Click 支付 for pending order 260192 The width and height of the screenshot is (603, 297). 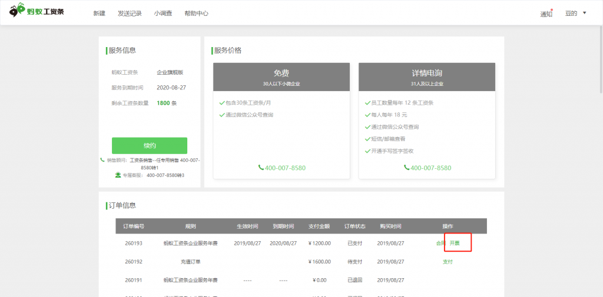coord(448,262)
